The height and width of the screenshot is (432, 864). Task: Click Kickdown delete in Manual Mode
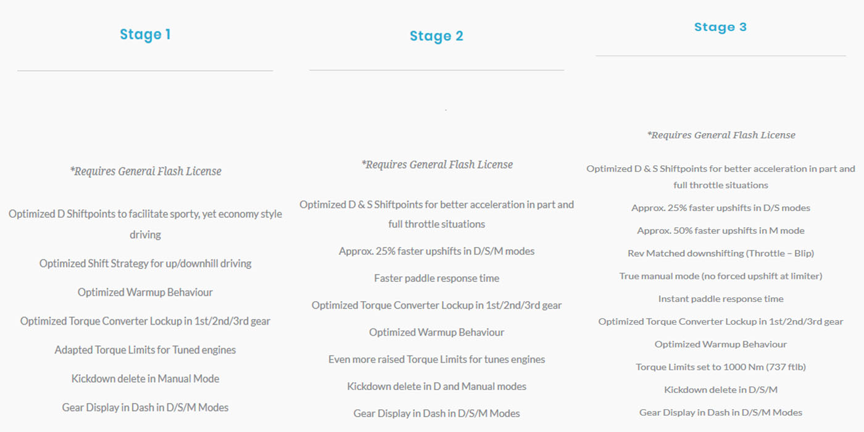(146, 378)
